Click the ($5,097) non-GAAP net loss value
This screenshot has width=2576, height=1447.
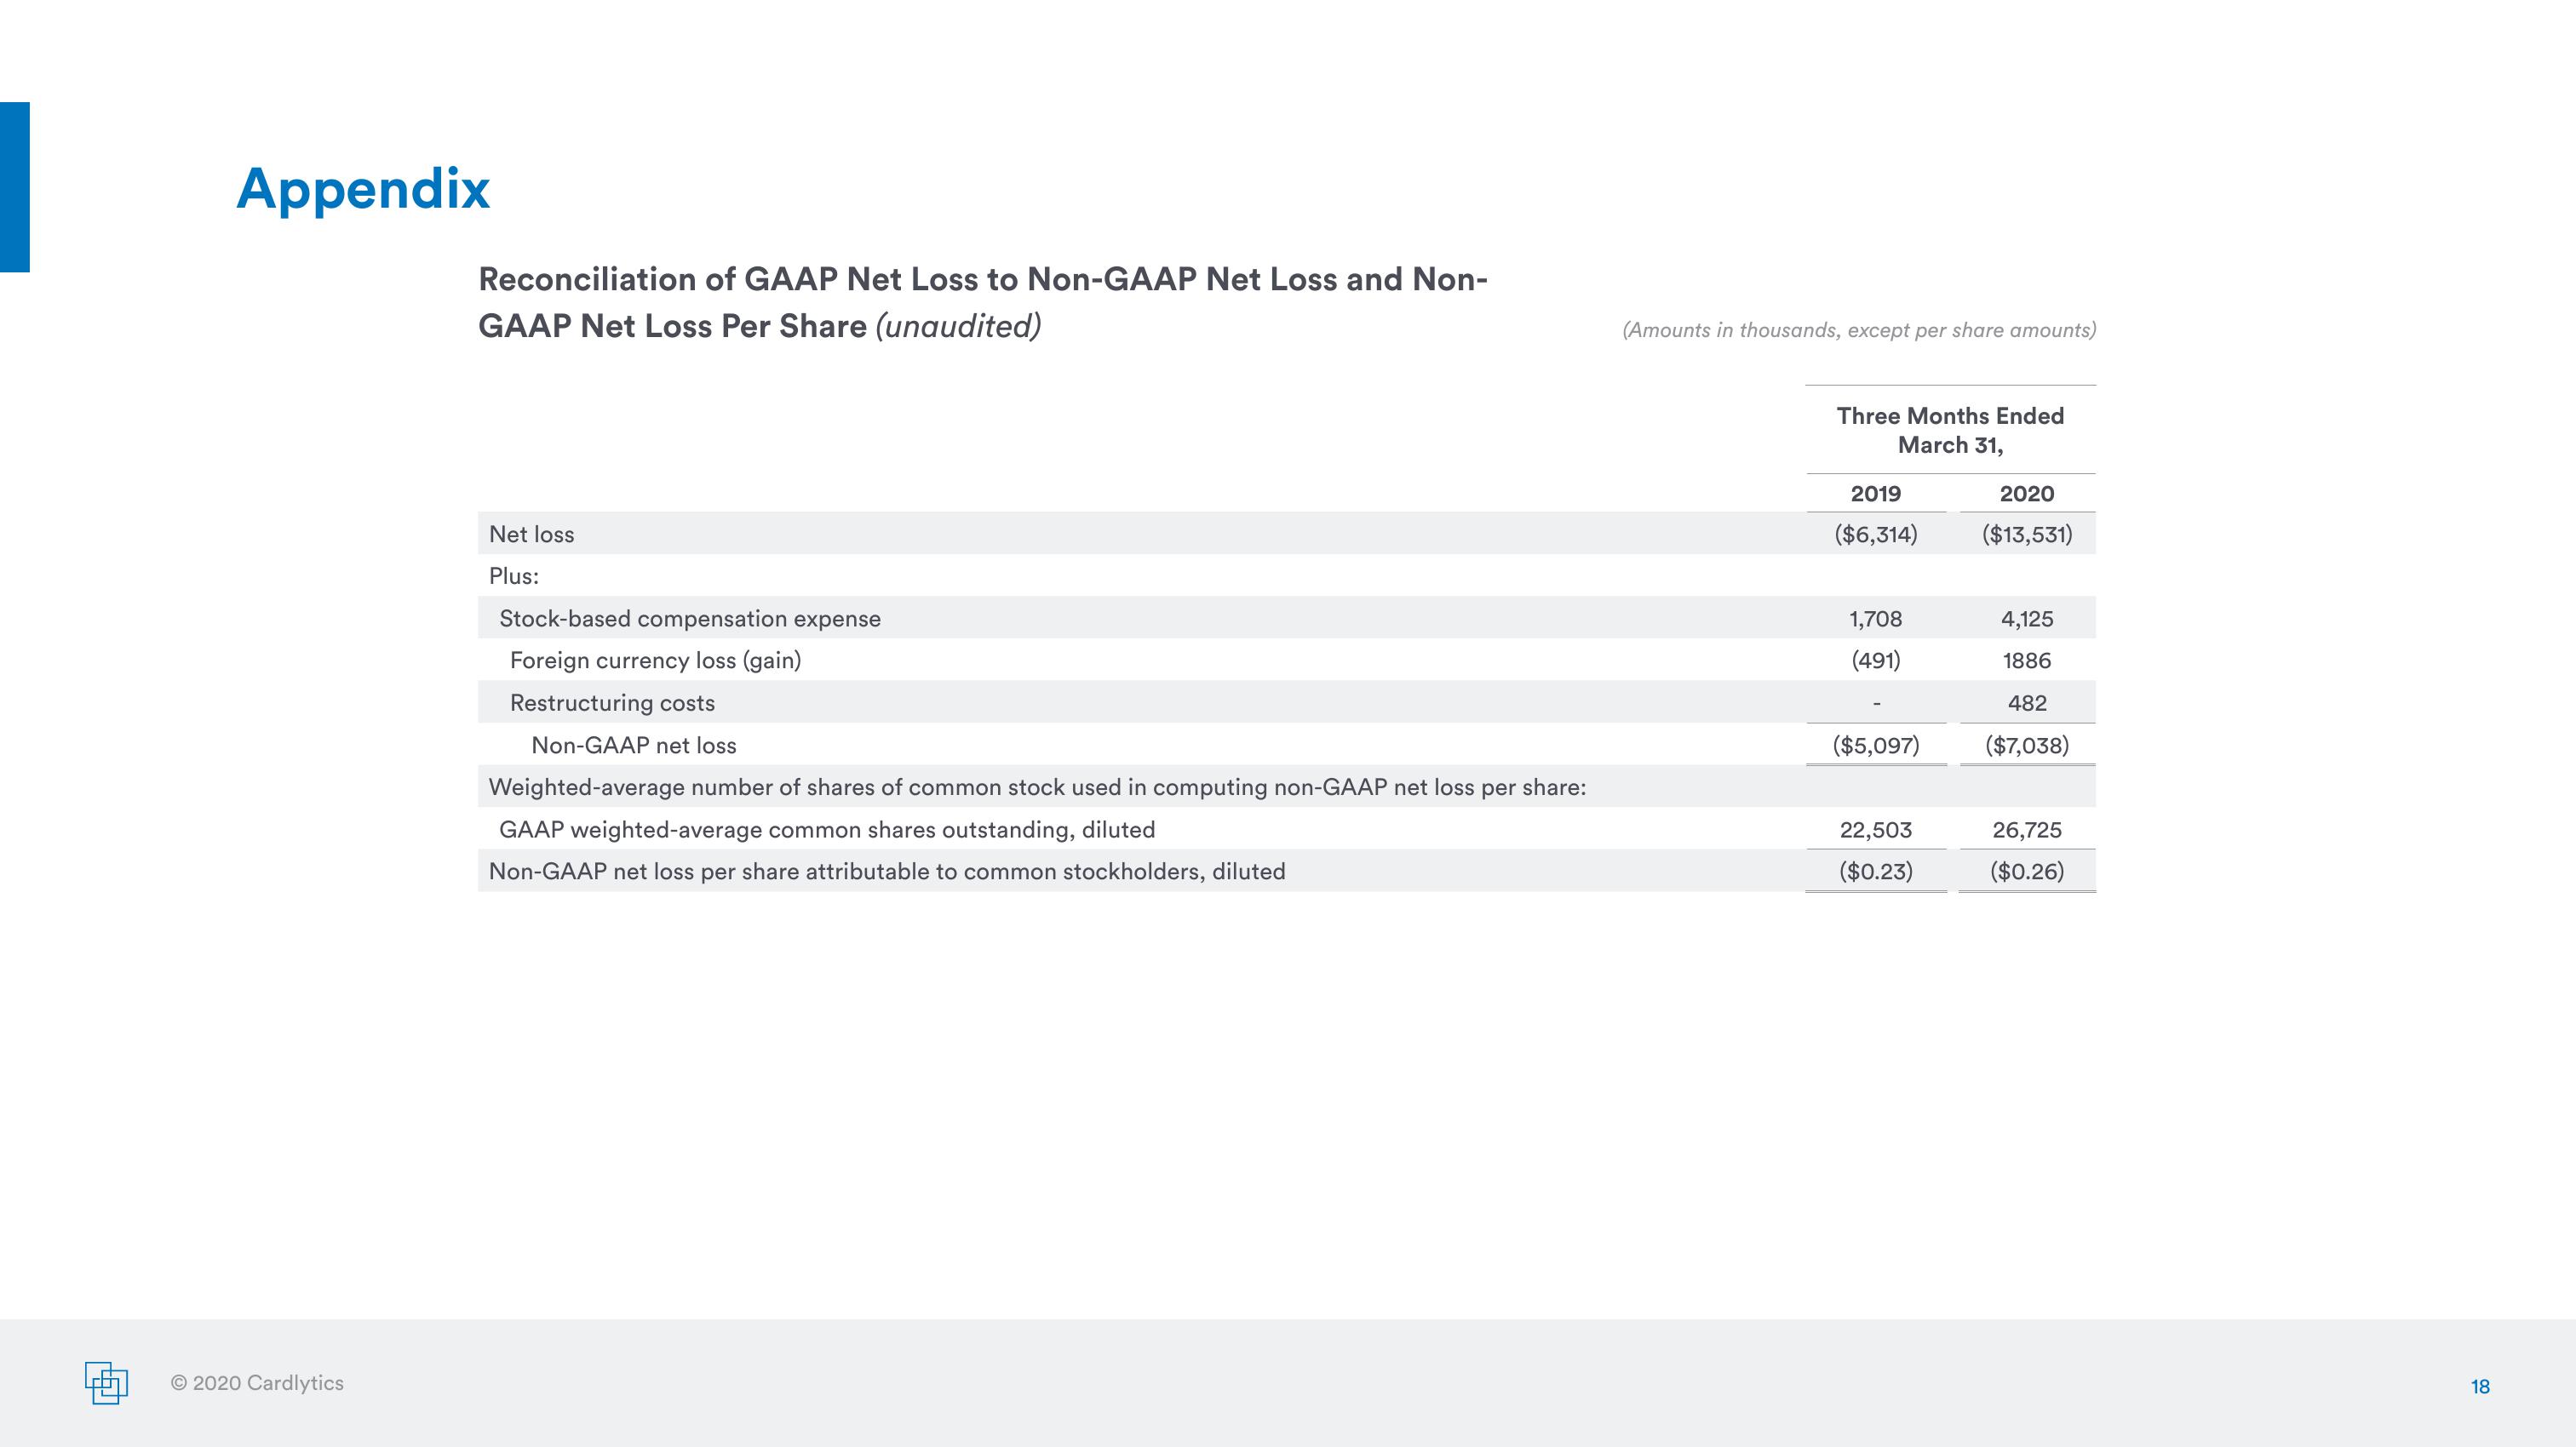(1875, 746)
